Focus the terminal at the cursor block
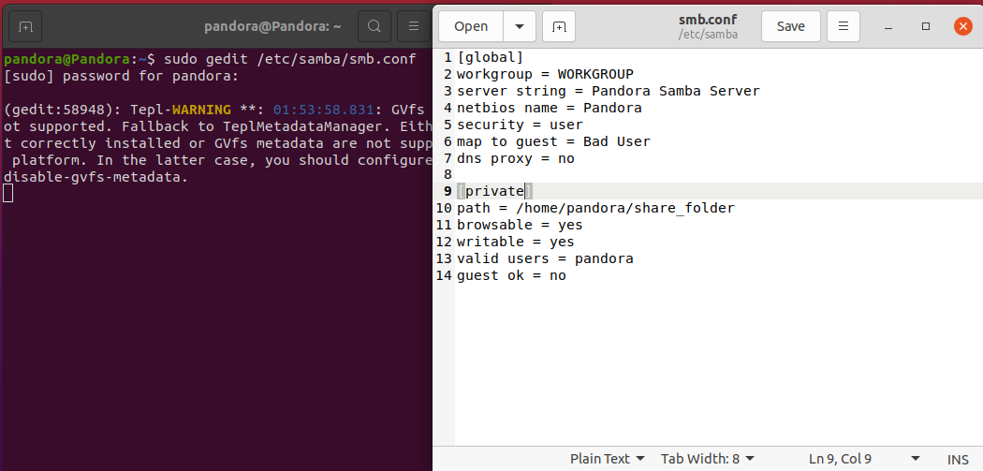 8,193
